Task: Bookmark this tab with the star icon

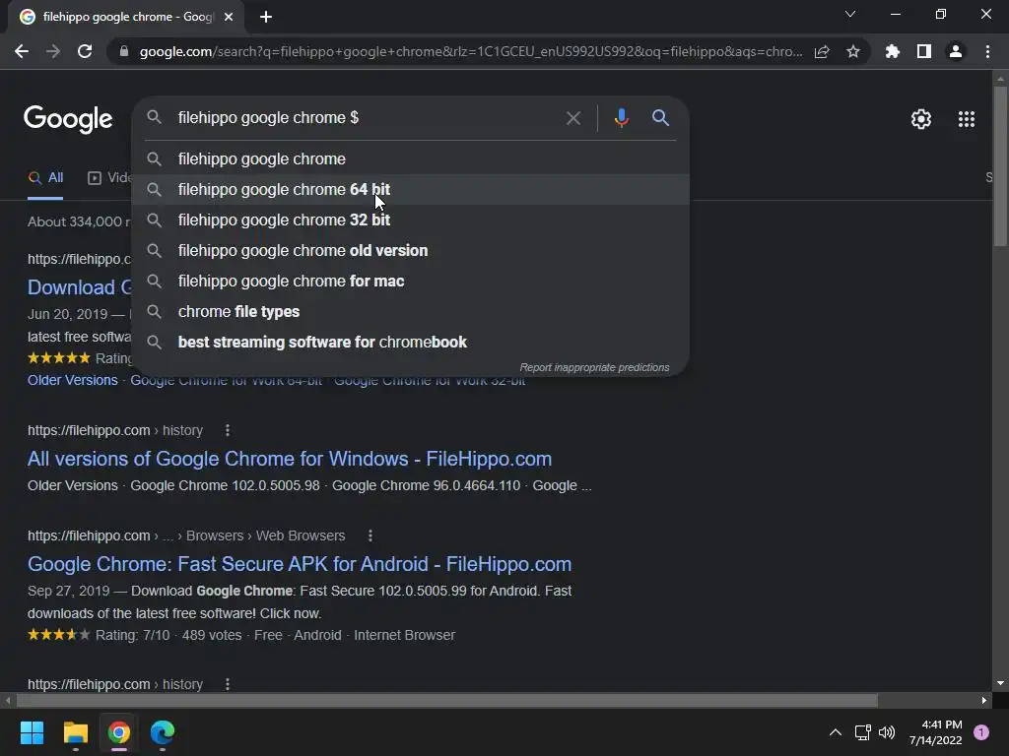Action: coord(853,51)
